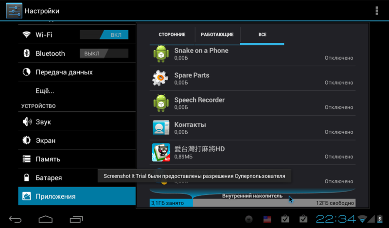Open Speech Recorder app details
This screenshot has width=389, height=228.
tap(252, 103)
